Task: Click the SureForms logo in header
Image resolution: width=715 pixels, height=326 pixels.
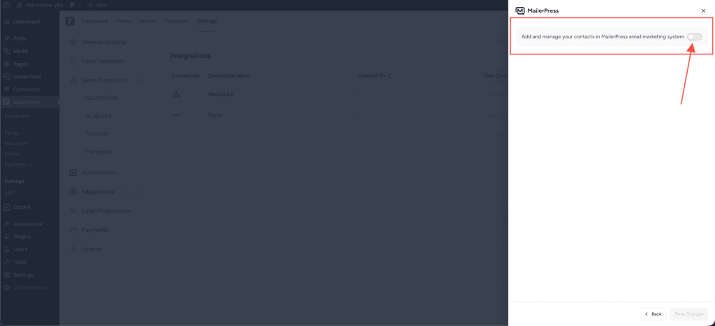Action: click(x=71, y=21)
